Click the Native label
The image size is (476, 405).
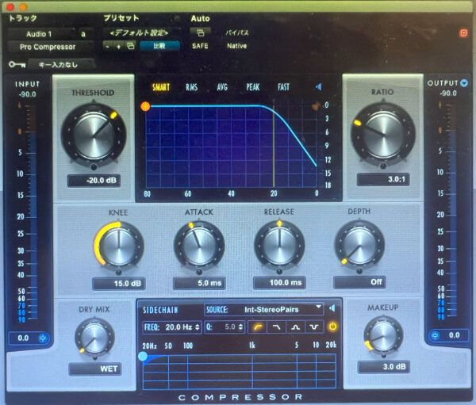236,46
